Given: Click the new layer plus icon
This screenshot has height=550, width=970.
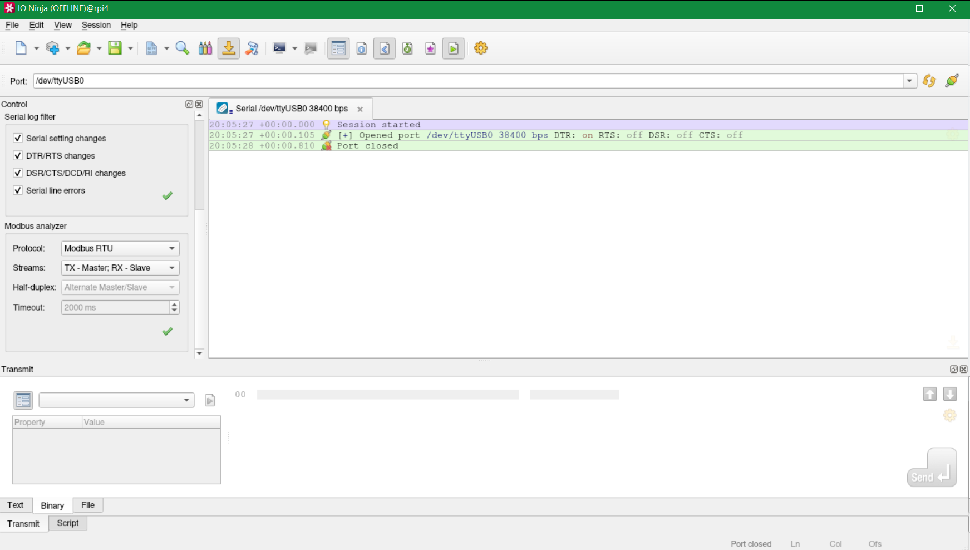Looking at the screenshot, I should pos(53,48).
